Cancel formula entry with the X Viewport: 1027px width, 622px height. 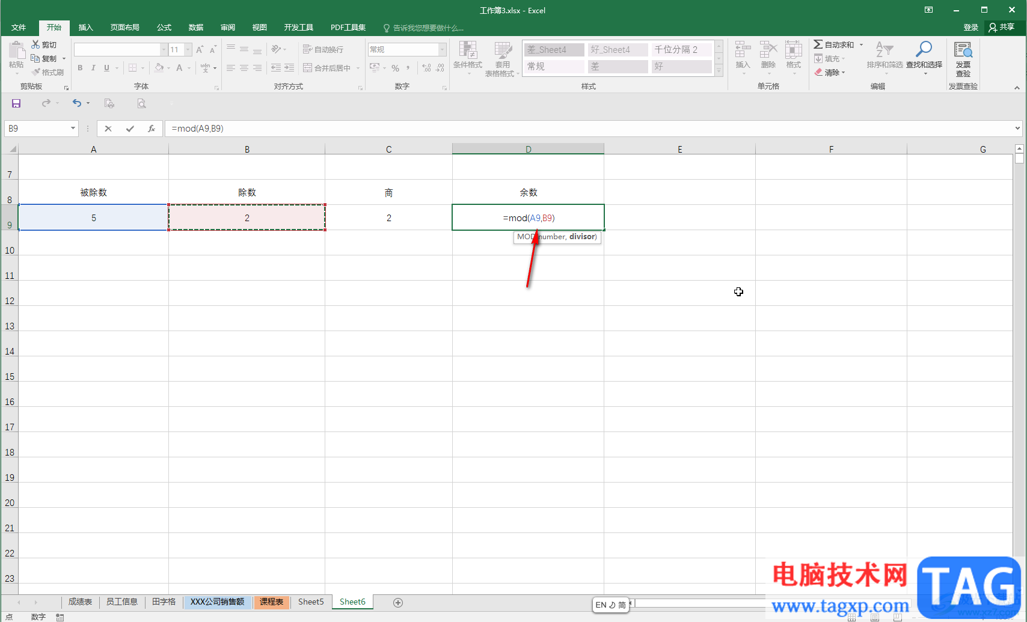click(x=108, y=129)
